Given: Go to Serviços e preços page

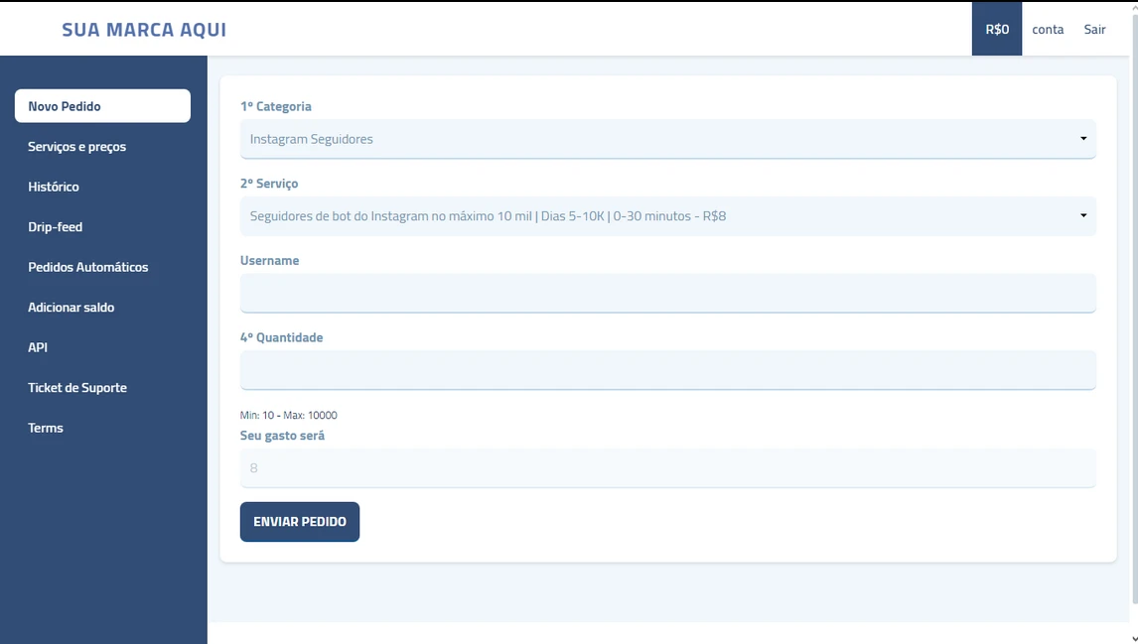Looking at the screenshot, I should click(x=77, y=147).
